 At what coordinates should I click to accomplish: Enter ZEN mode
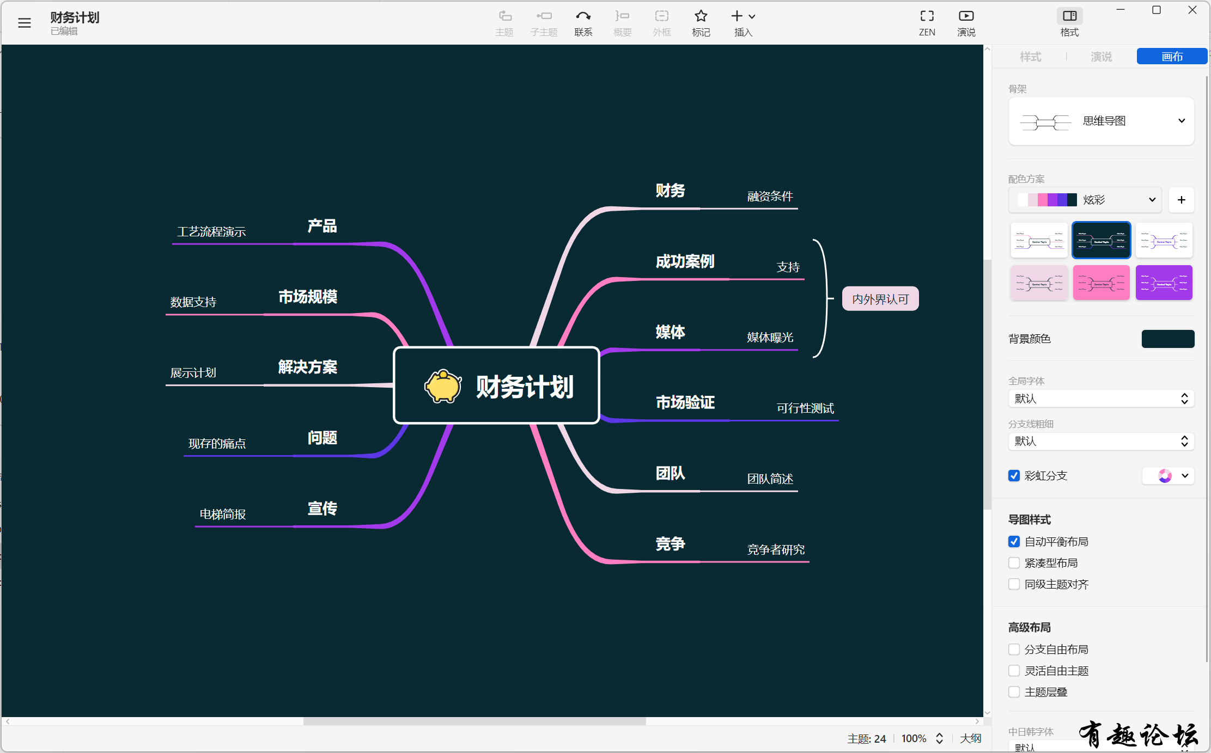[x=927, y=23]
